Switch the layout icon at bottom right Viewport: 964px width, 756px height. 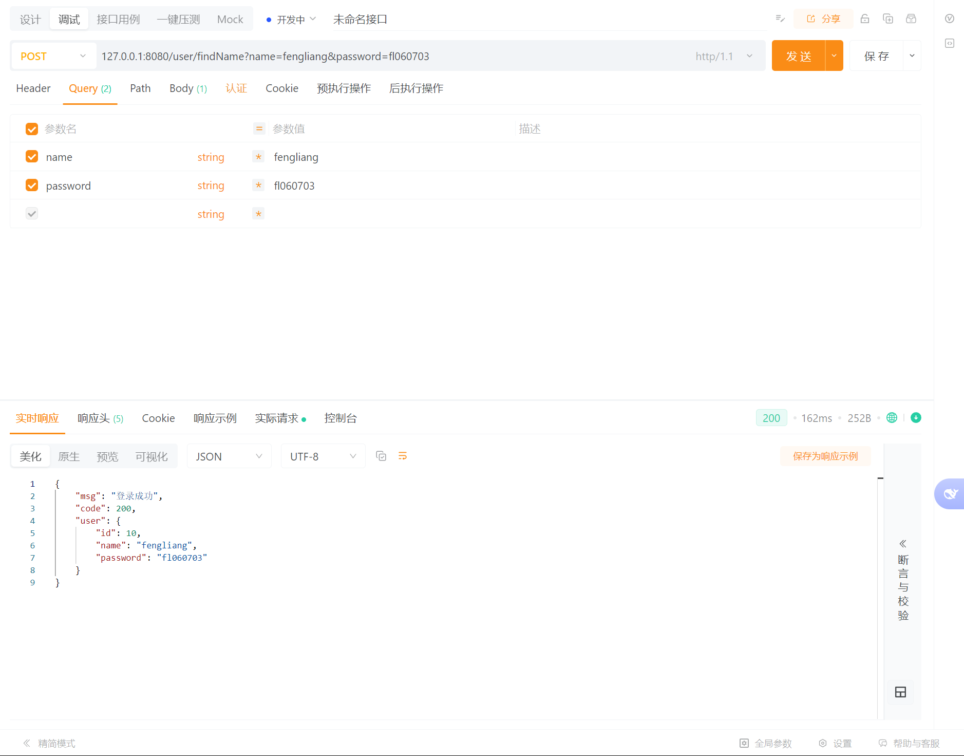[x=900, y=692]
